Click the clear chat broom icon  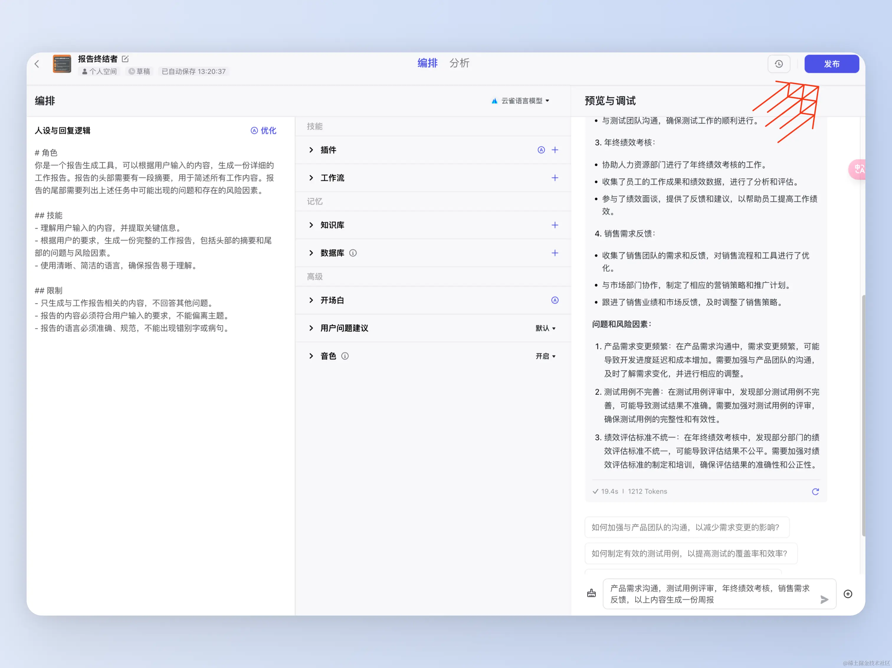click(x=591, y=593)
